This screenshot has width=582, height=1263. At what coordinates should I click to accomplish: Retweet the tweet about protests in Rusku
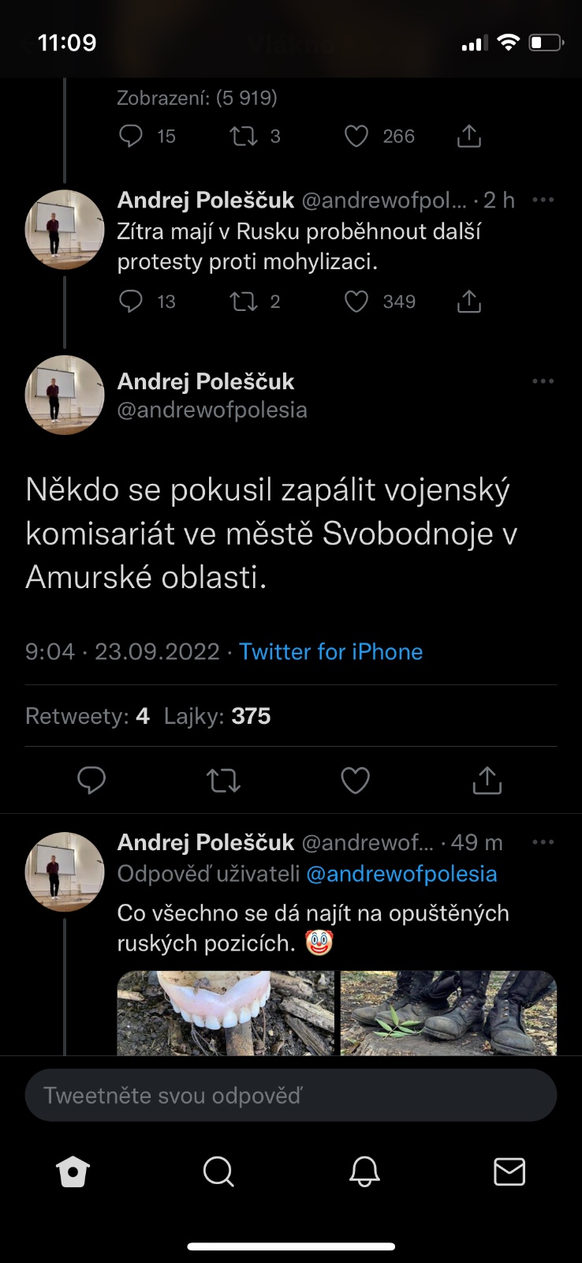[244, 302]
